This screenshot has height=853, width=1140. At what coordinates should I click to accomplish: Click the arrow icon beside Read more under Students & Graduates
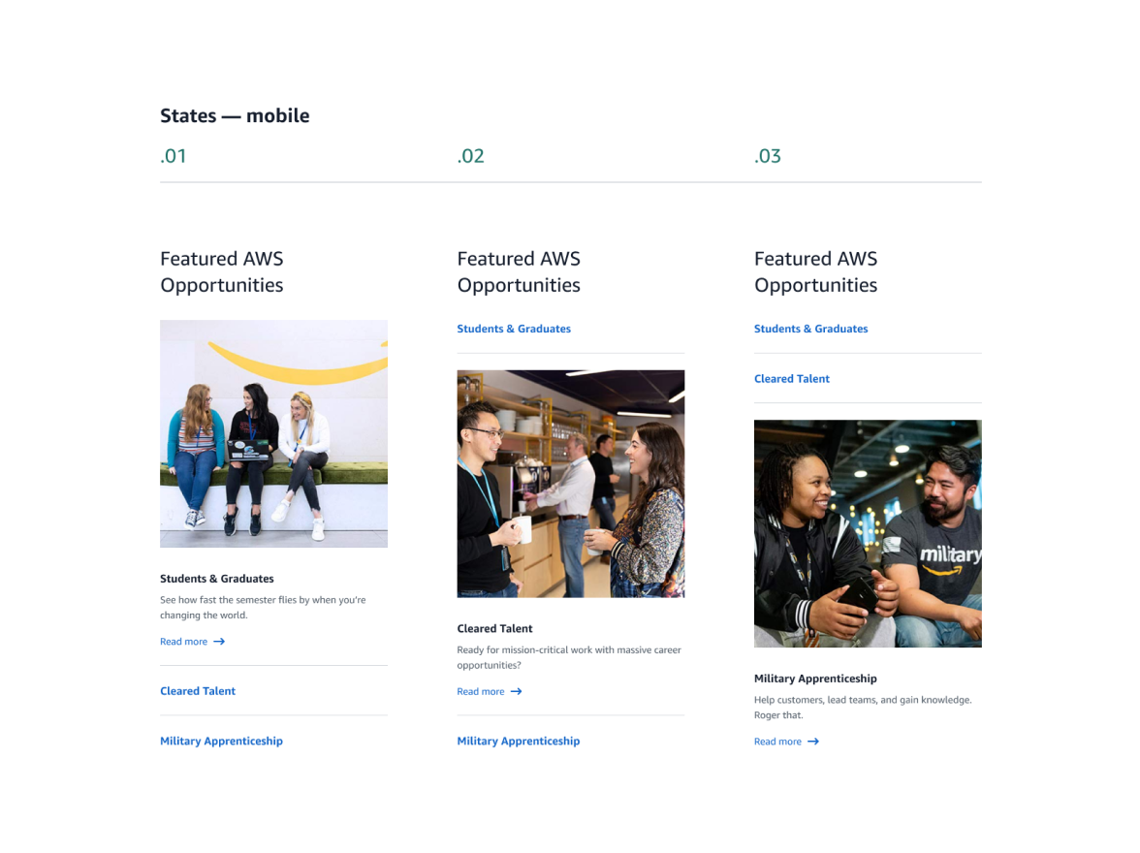[219, 642]
